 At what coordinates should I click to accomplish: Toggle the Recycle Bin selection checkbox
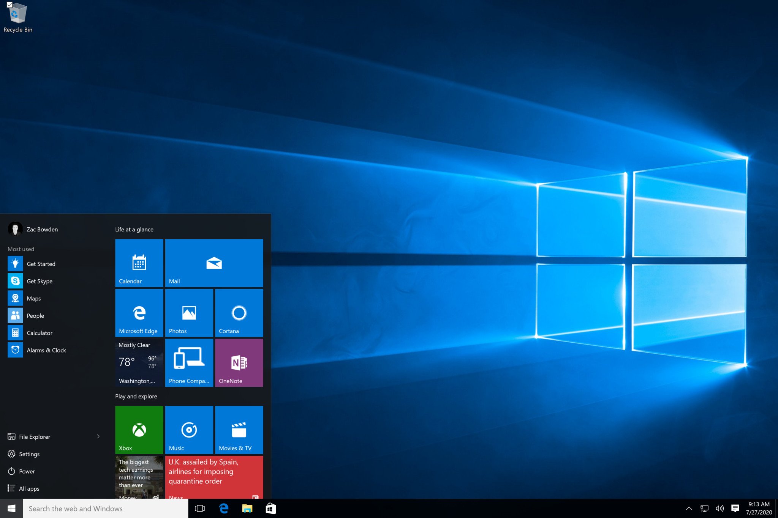[x=9, y=5]
